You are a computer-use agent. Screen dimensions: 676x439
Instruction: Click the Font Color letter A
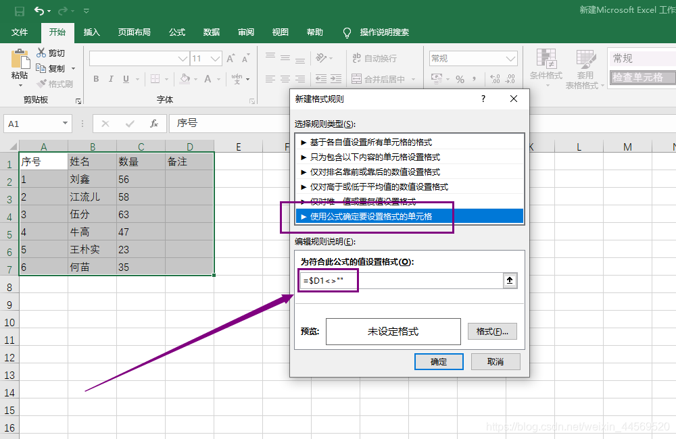click(208, 79)
